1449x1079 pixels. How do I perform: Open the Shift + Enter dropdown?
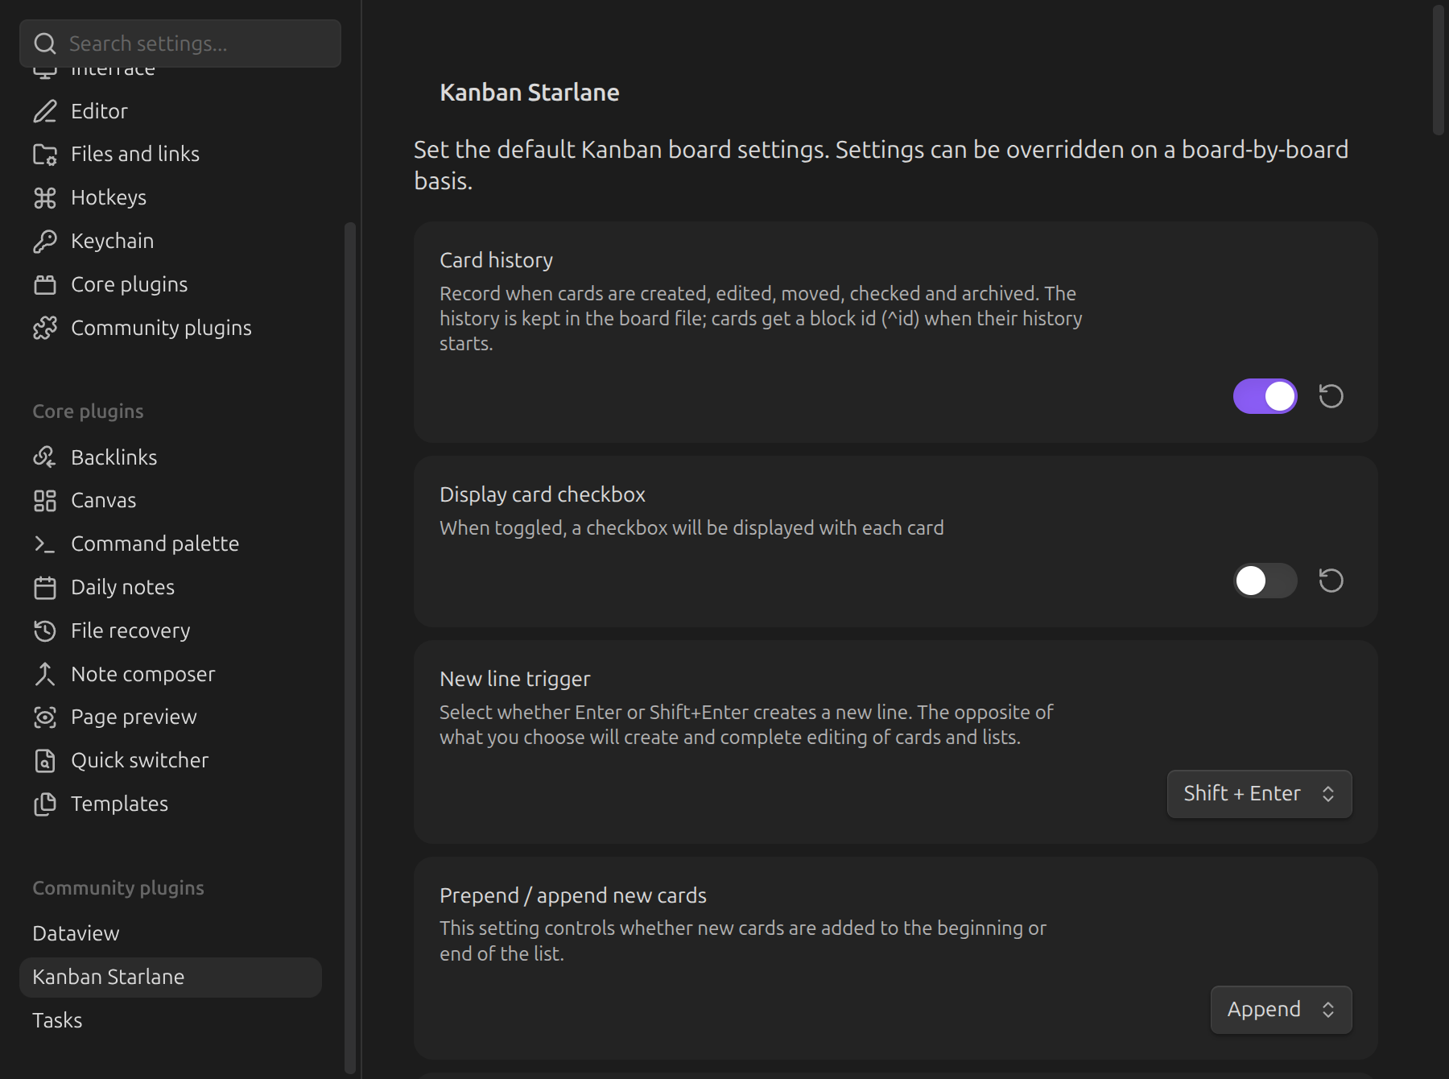1259,794
